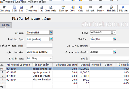Screen dimensions: 129x91
Task: Open Nhà kho lookup magnifier
Action: pos(115,39)
